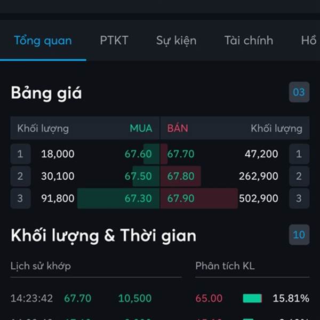
Task: Open Phân tích KL section header
Action: tap(225, 266)
